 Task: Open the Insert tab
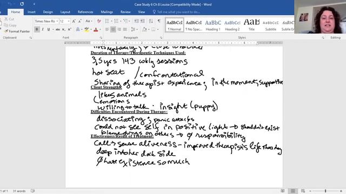pos(31,12)
